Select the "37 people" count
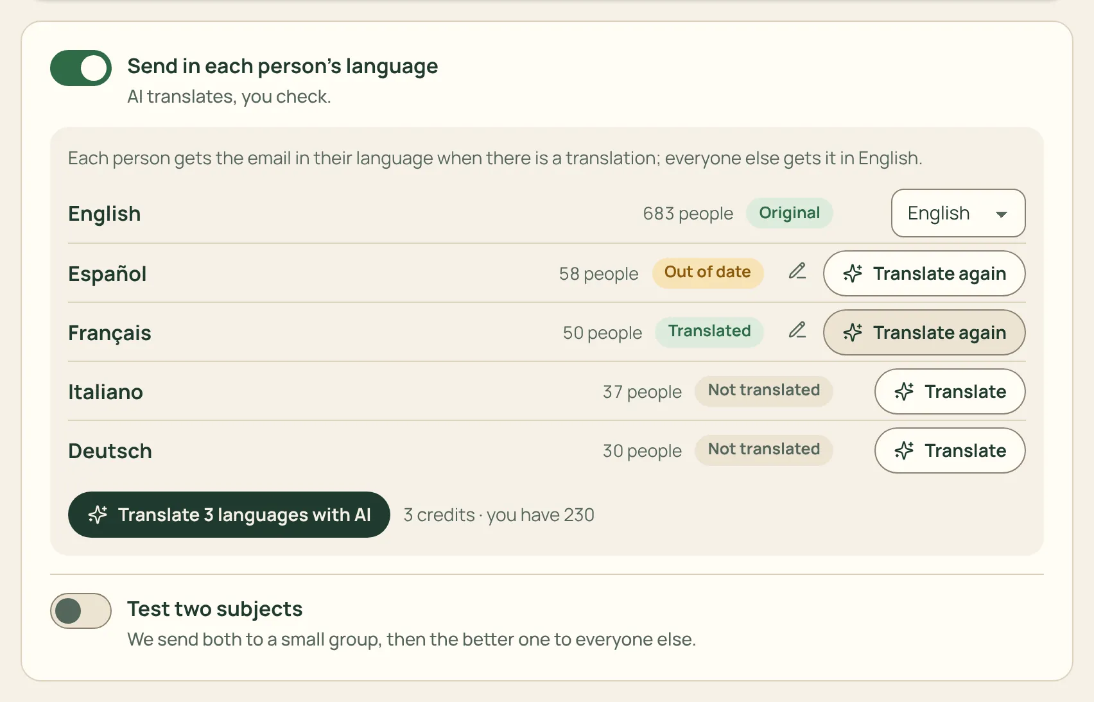1094x702 pixels. pyautogui.click(x=642, y=392)
